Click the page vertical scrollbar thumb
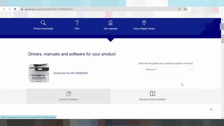This screenshot has height=126, width=224. click(x=223, y=38)
